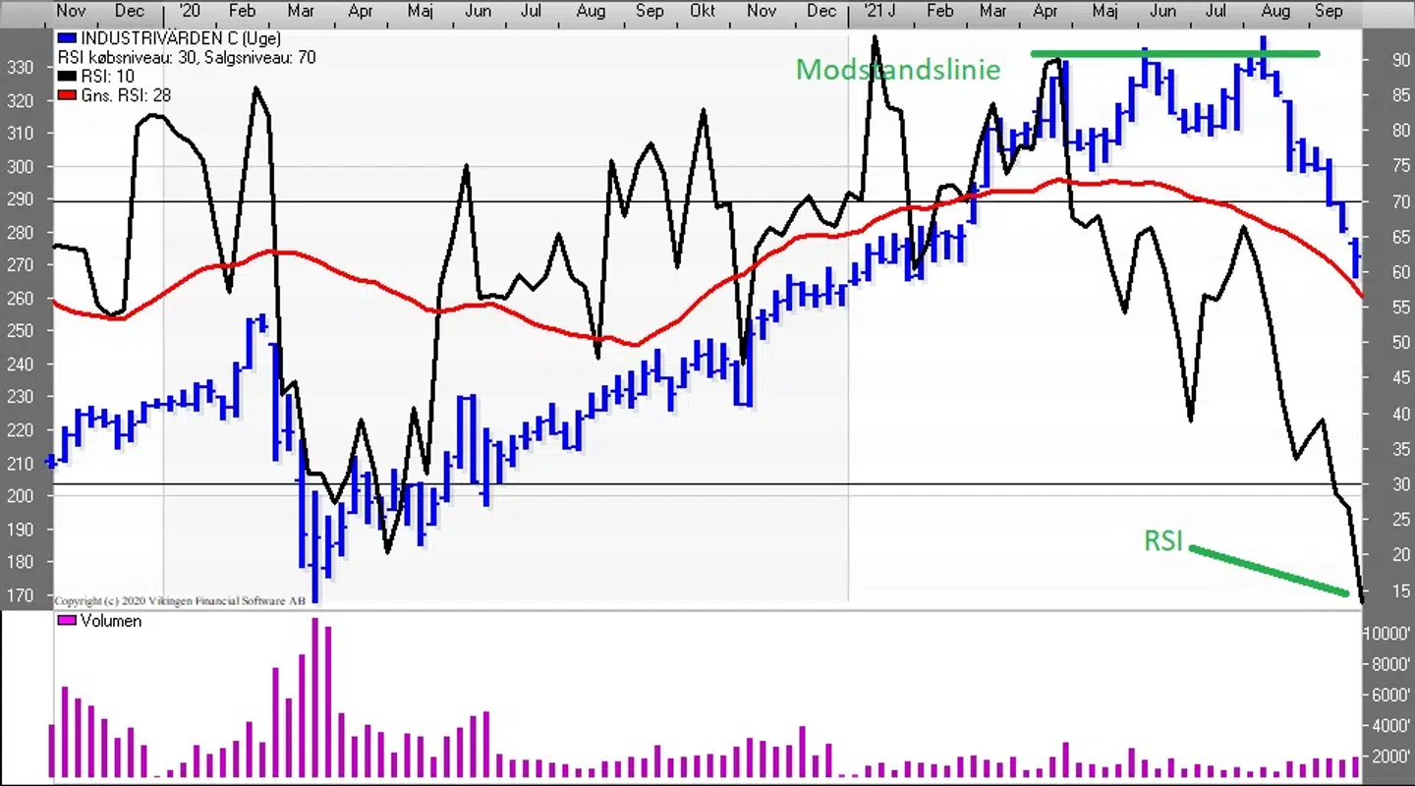Select the black RSI legend marker

pyautogui.click(x=67, y=77)
